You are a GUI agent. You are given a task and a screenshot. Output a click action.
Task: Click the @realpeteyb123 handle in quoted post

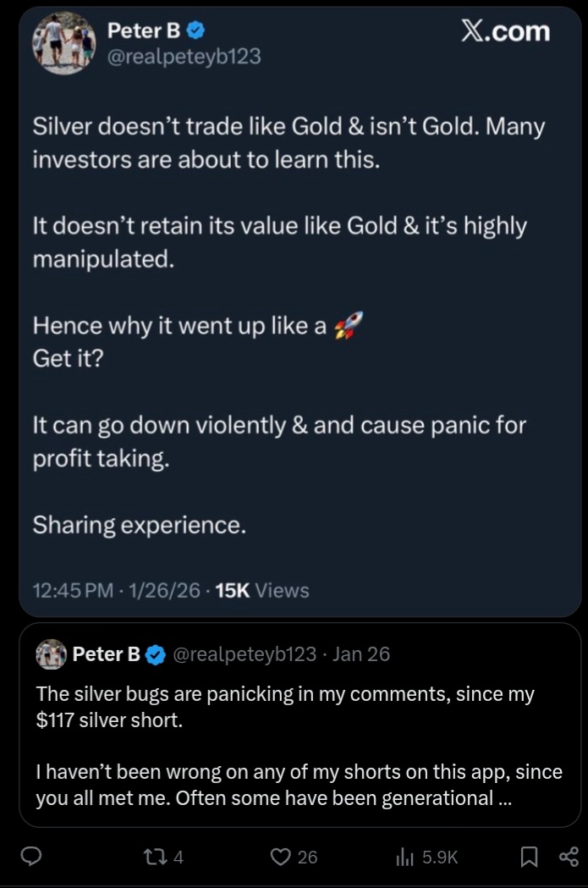pos(244,654)
